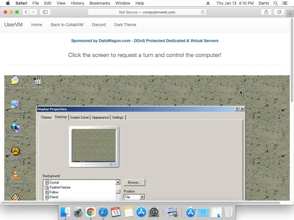The width and height of the screenshot is (294, 220).
Task: Open System Preferences gear in the Dock
Action: pyautogui.click(x=154, y=212)
